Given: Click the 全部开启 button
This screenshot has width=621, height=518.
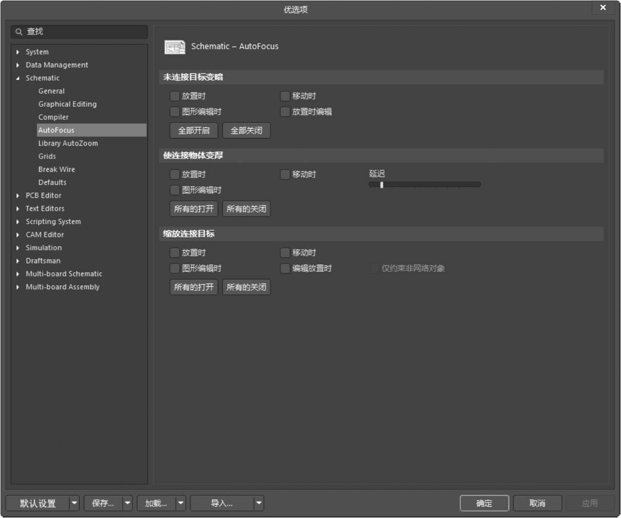Looking at the screenshot, I should tap(193, 131).
